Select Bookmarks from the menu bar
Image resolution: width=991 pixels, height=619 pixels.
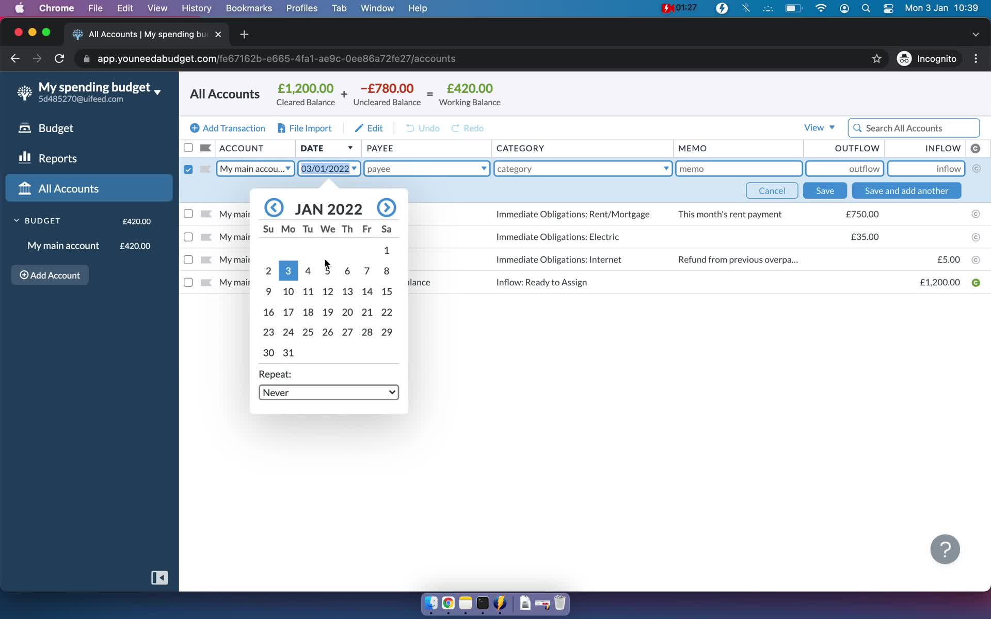pos(249,8)
